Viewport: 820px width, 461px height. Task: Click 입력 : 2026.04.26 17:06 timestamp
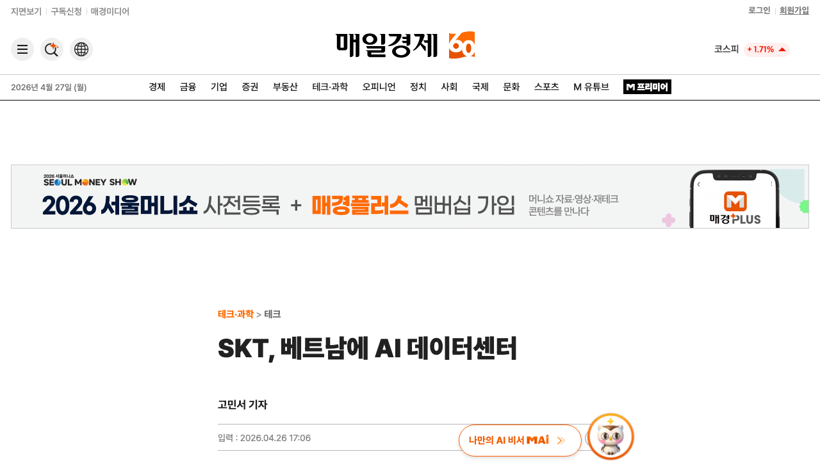coord(264,438)
